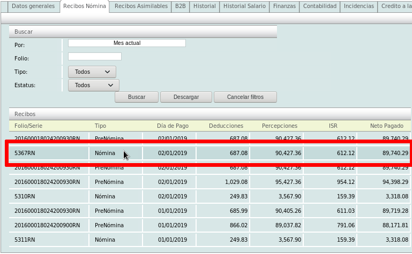Switch to the Contabilidad tab
The width and height of the screenshot is (412, 254).
(x=320, y=6)
